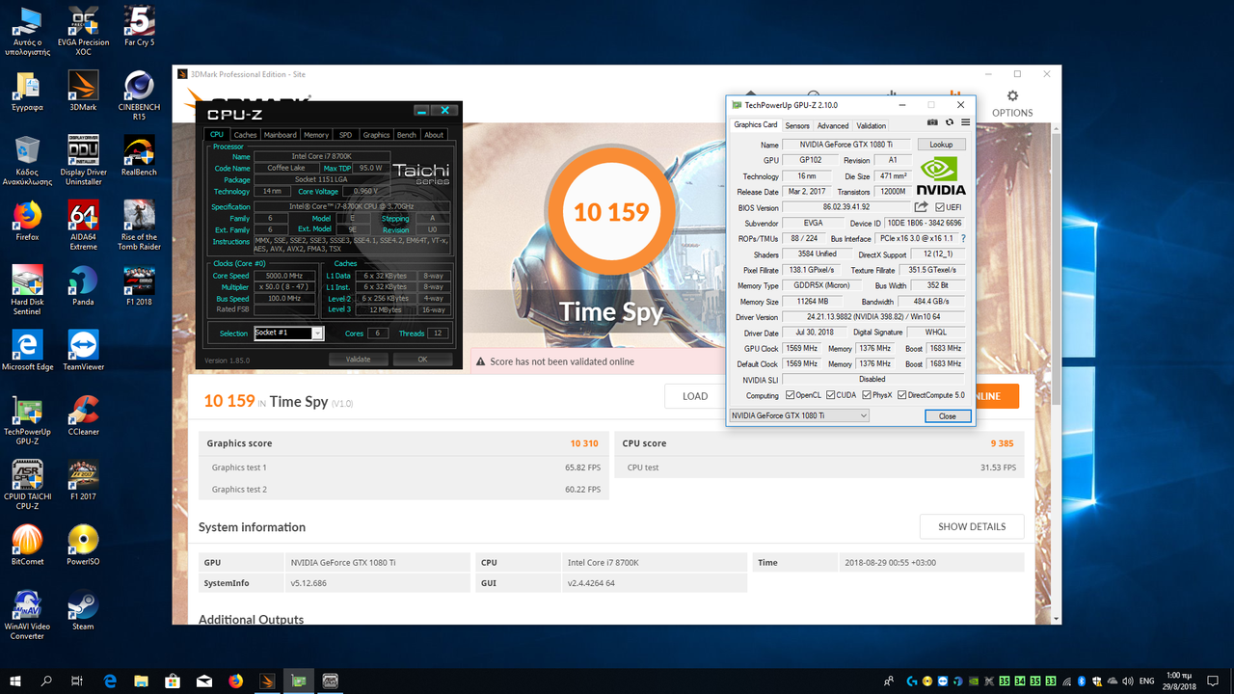The width and height of the screenshot is (1234, 694).
Task: Take a GPU-Z screenshot with the camera icon
Action: tap(932, 123)
